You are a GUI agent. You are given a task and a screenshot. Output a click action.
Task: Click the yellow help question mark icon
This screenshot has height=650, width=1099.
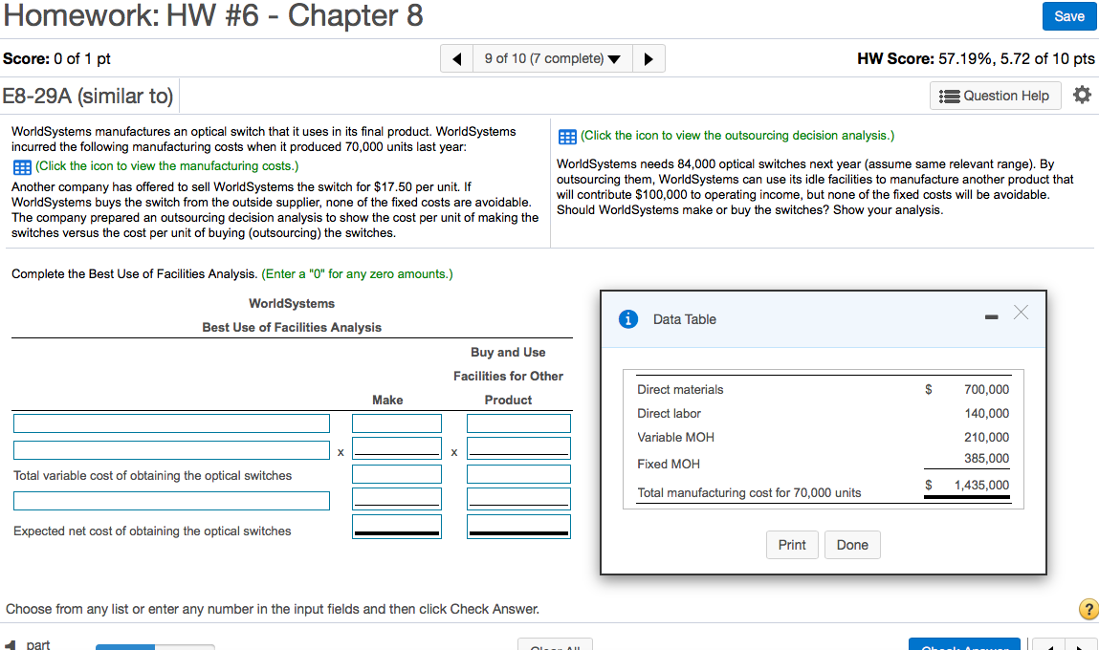coord(1088,609)
